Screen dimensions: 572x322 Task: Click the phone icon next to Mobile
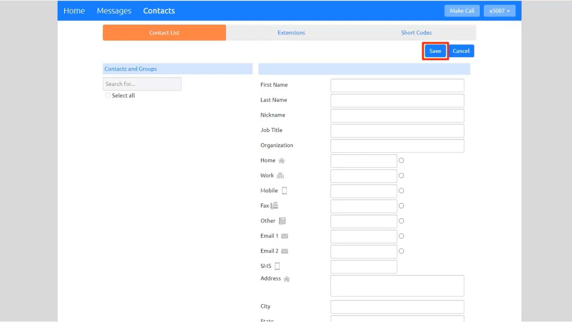tap(284, 191)
